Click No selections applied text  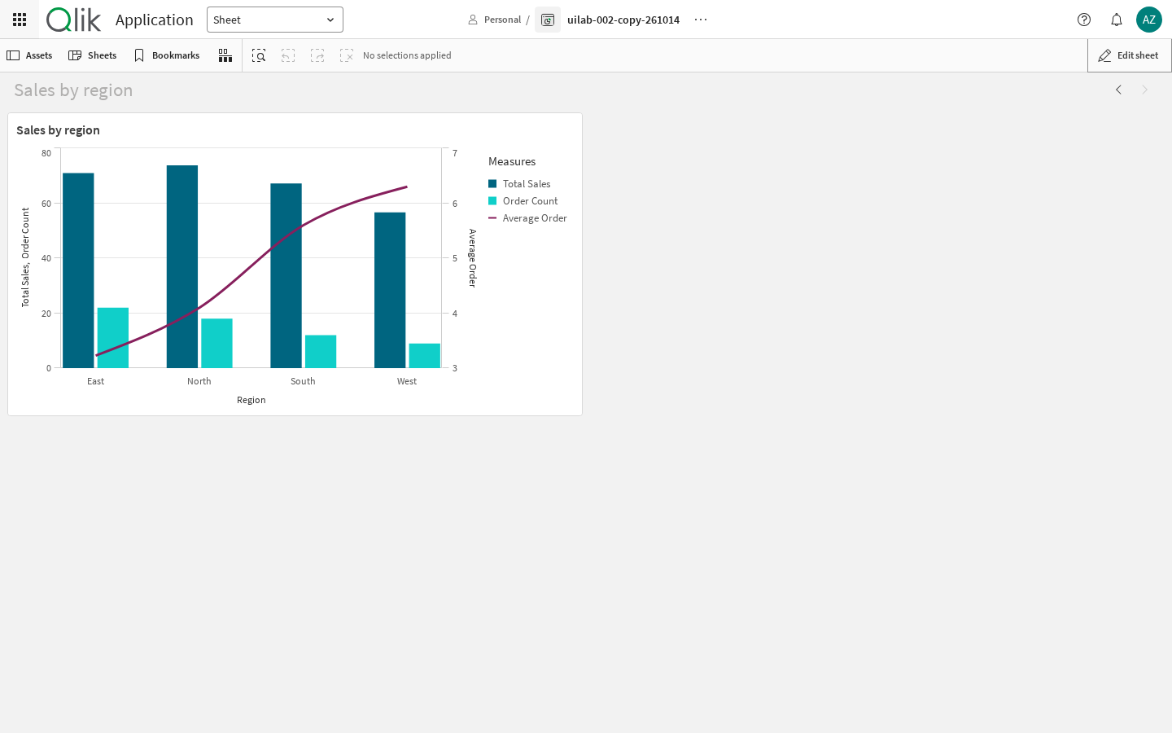[x=407, y=55]
